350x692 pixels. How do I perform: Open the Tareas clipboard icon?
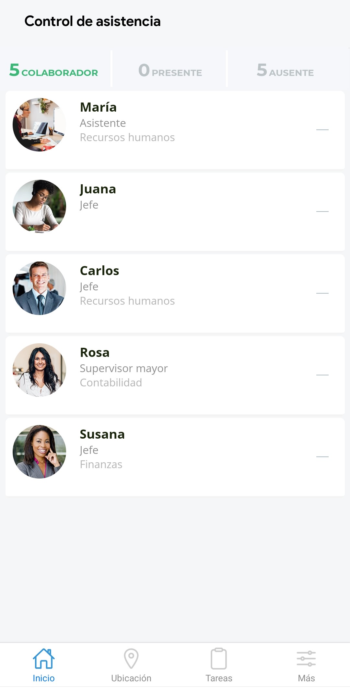coord(219,659)
